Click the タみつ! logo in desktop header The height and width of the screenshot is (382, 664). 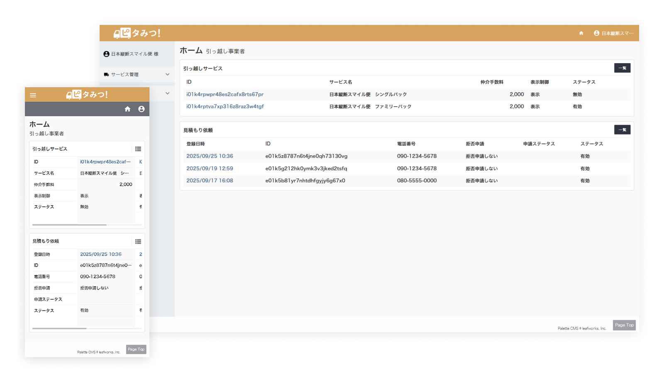137,33
